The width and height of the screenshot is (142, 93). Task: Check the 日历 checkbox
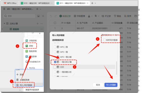[55, 67]
